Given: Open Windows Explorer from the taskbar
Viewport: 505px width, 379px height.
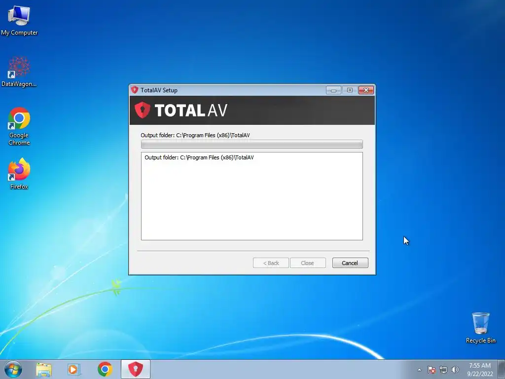Looking at the screenshot, I should 44,369.
